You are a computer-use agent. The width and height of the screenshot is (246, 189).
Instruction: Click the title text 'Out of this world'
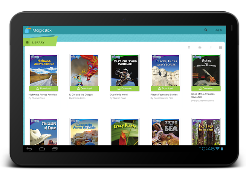click(x=119, y=94)
